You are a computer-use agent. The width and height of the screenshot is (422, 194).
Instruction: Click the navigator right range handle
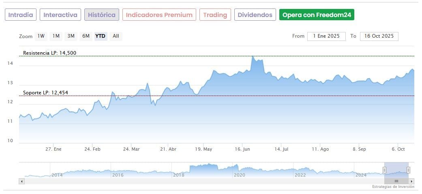[408, 170]
